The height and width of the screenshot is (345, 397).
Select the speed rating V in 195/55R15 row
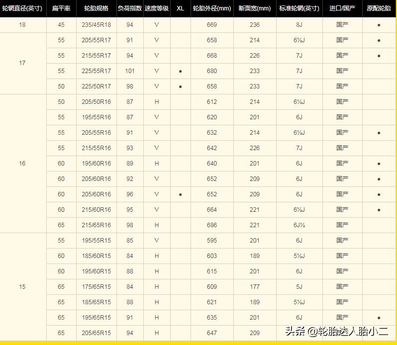click(x=157, y=241)
